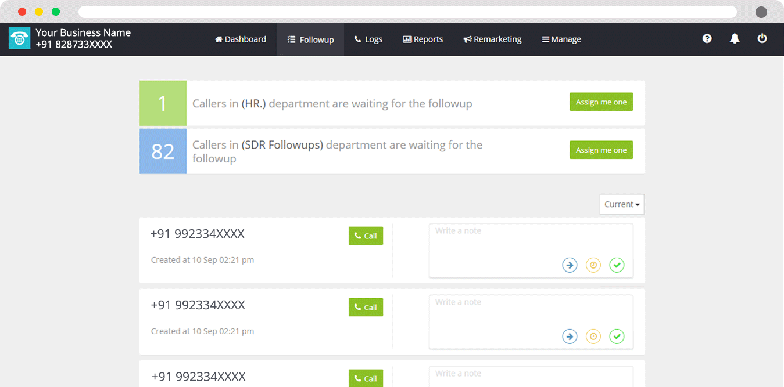Screen dimensions: 784x387
Task: Click orange clock icon in first followup note
Action: [593, 265]
